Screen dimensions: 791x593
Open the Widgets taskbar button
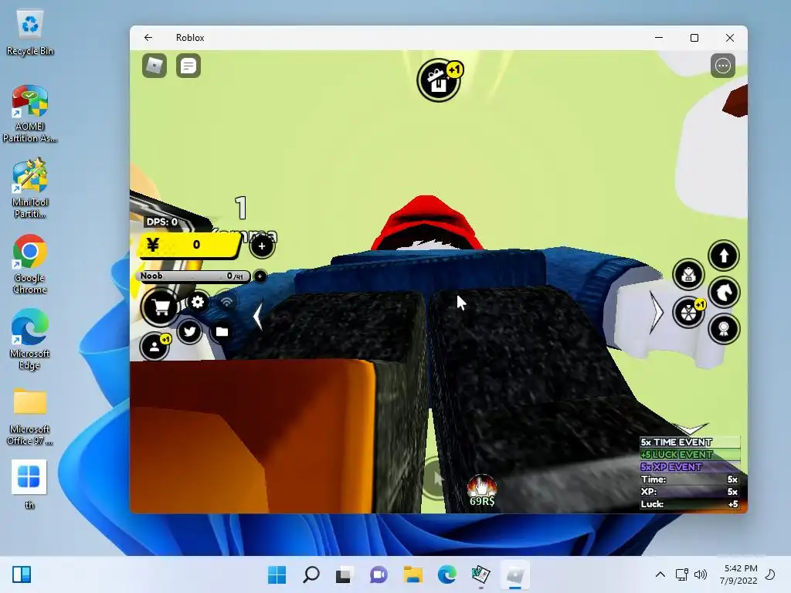[x=22, y=574]
